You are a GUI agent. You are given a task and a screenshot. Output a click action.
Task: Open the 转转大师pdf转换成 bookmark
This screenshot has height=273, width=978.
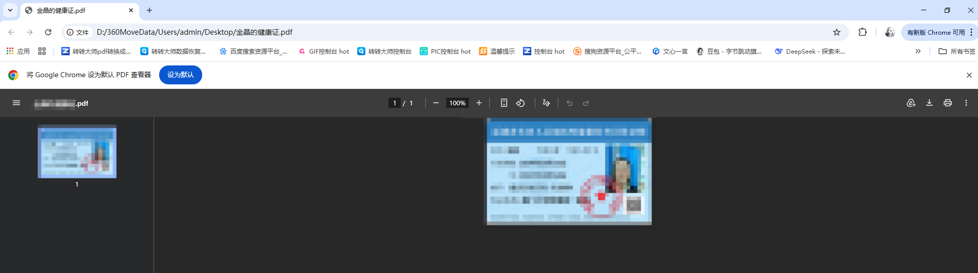96,51
